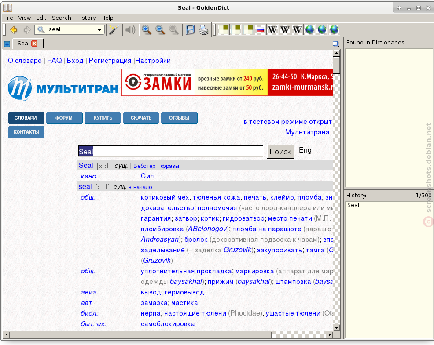Open a new tab with the plus icon
This screenshot has width=434, height=345.
(x=7, y=44)
